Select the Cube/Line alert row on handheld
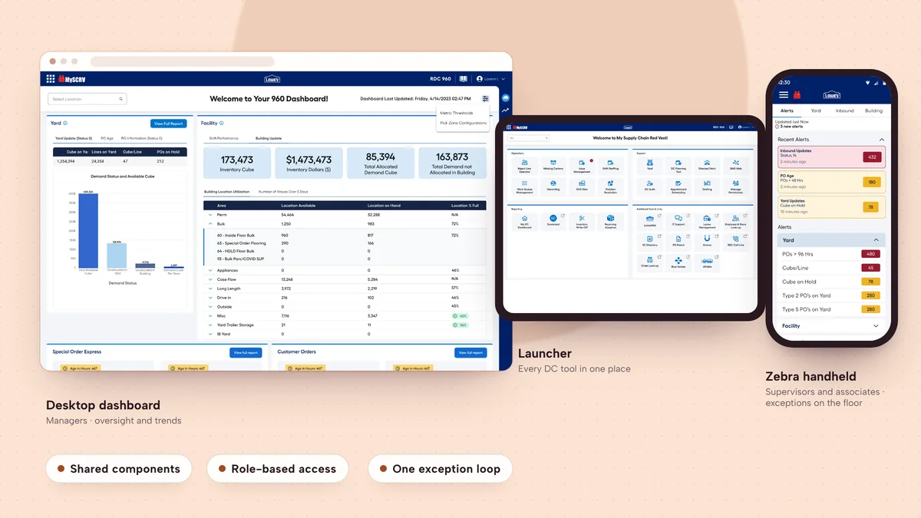Image resolution: width=921 pixels, height=518 pixels. (831, 268)
